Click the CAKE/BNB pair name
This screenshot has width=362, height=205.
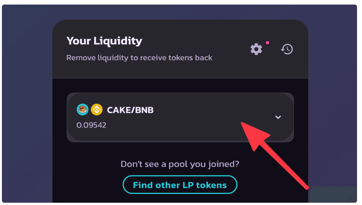click(x=130, y=110)
